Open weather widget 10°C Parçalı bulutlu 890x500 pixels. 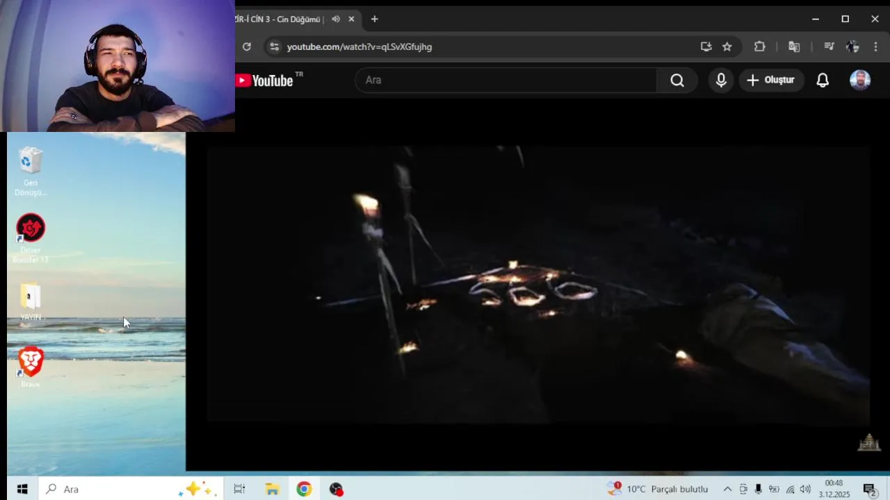coord(657,489)
